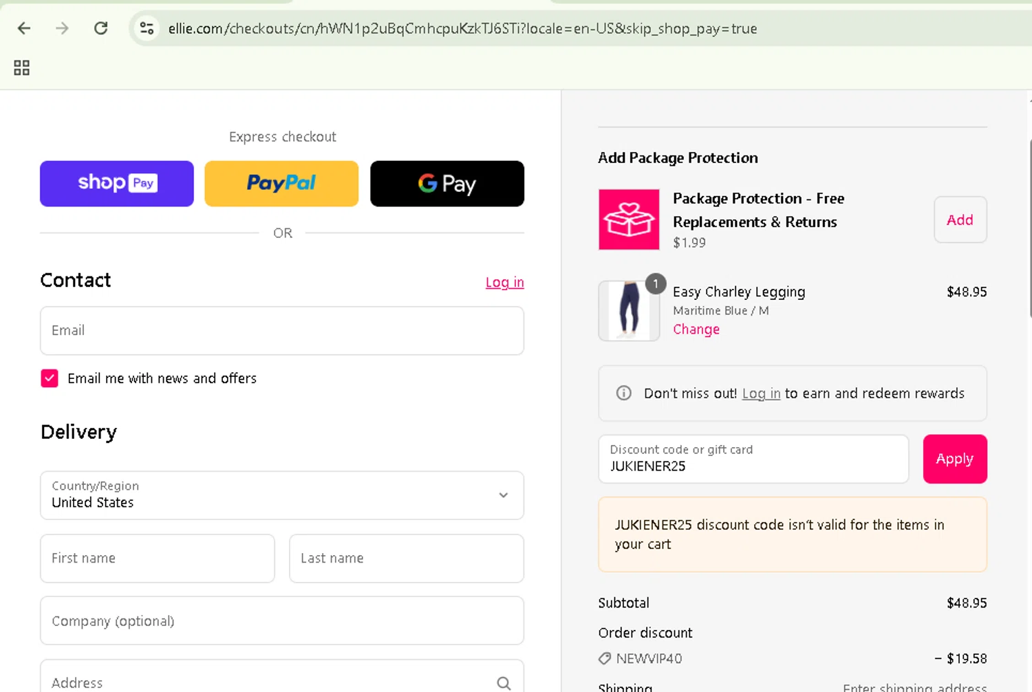The height and width of the screenshot is (692, 1032).
Task: Add Package Protection to order
Action: [960, 220]
